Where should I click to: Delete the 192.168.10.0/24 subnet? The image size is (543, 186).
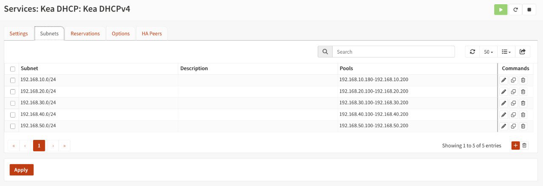523,80
